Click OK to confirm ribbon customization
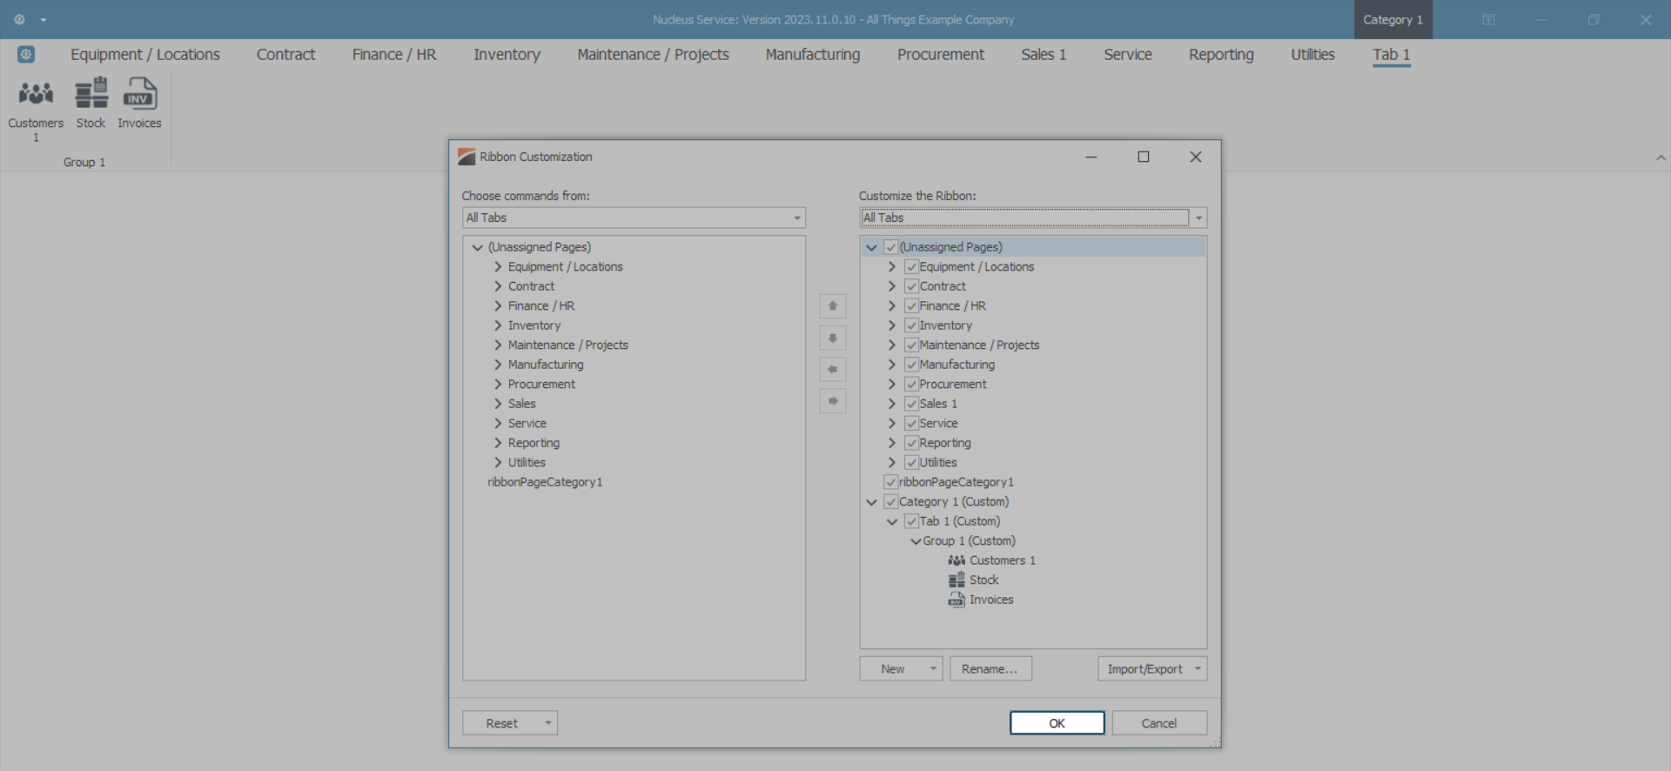1671x771 pixels. (x=1057, y=723)
